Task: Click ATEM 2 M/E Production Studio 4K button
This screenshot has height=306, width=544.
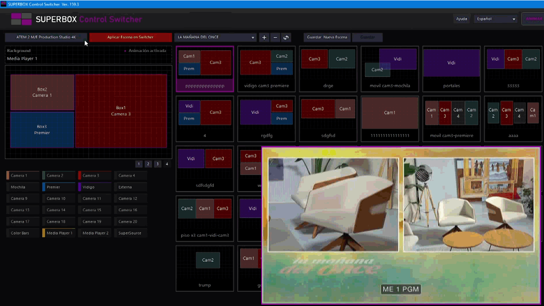Action: tap(46, 37)
